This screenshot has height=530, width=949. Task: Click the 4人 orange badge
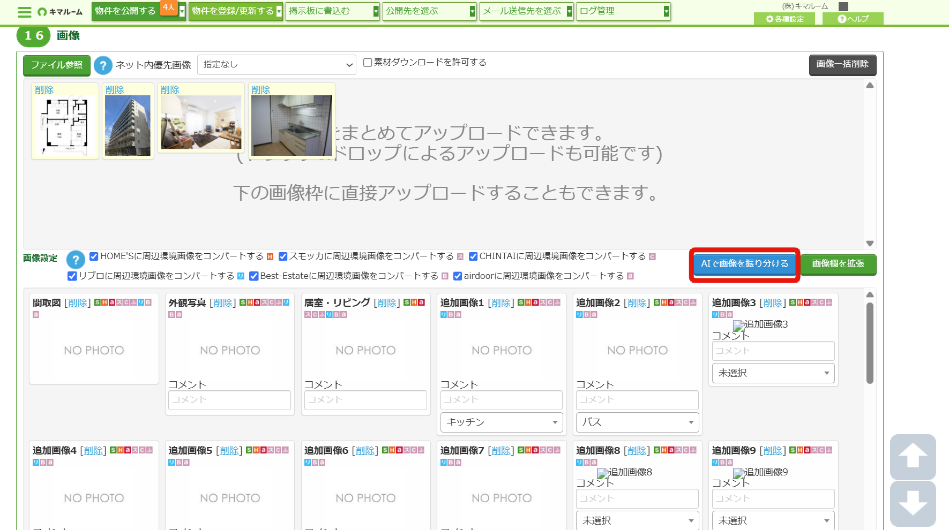click(x=169, y=7)
